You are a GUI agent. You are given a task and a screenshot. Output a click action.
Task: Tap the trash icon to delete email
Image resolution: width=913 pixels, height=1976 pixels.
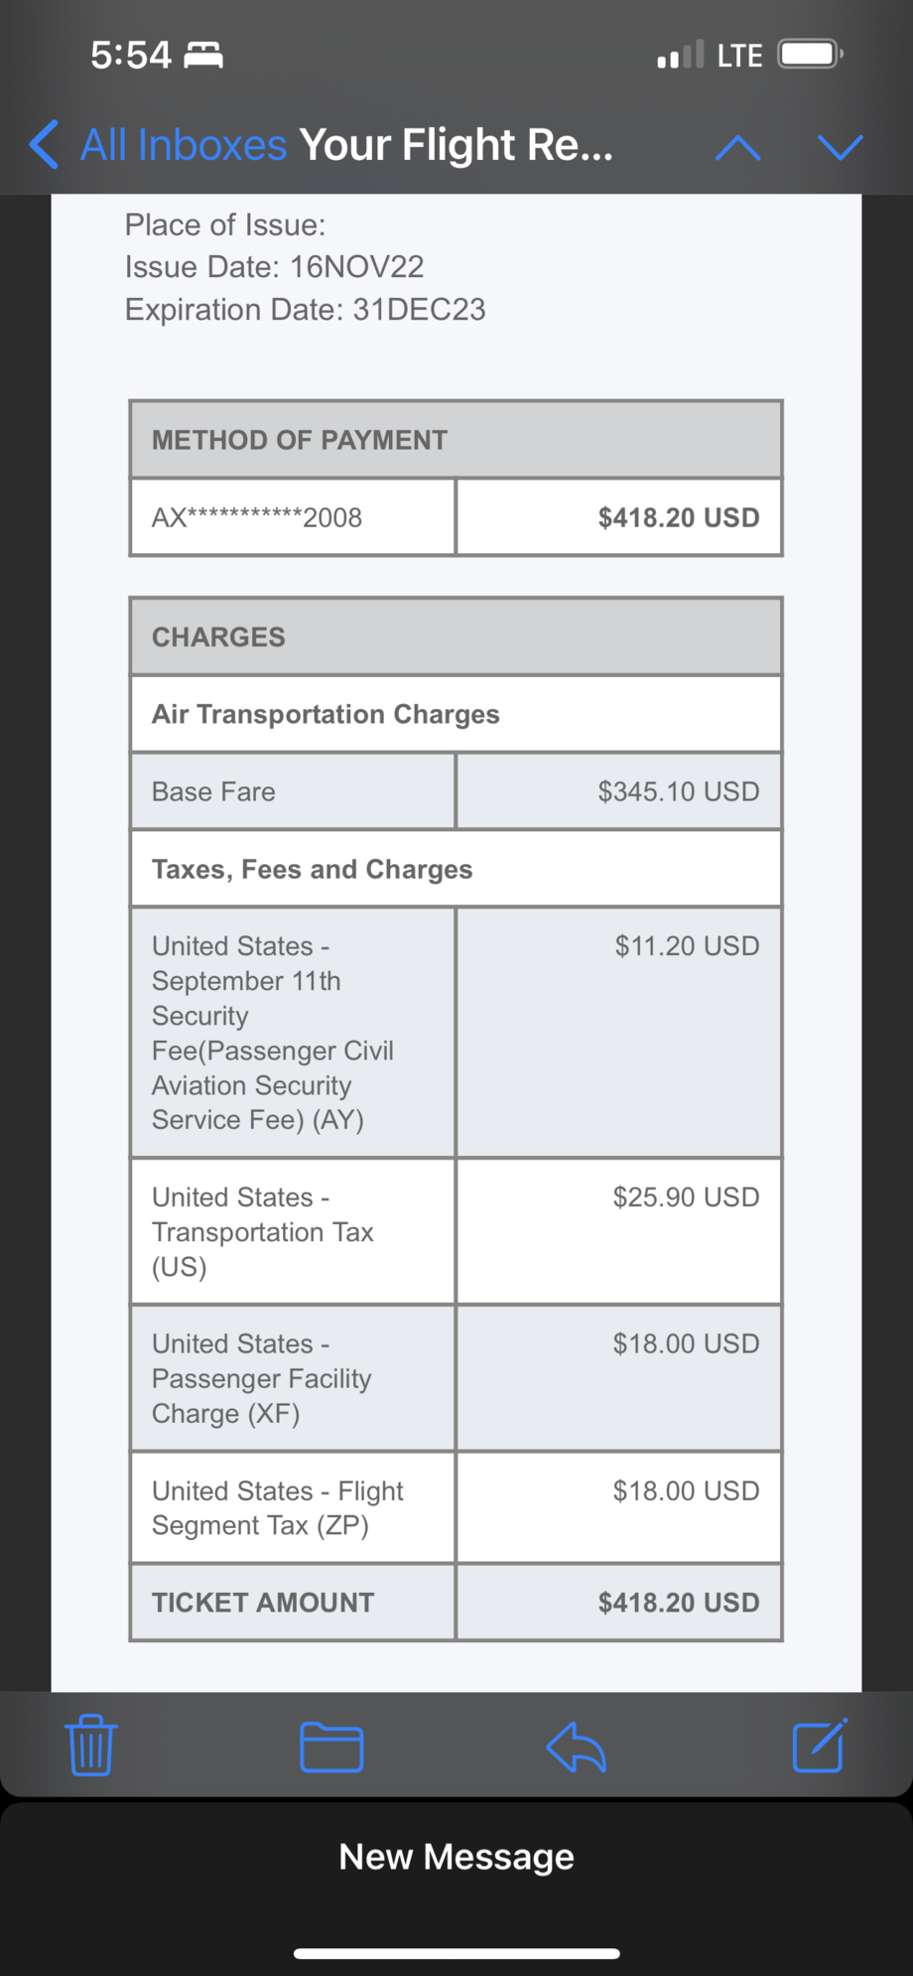click(90, 1746)
